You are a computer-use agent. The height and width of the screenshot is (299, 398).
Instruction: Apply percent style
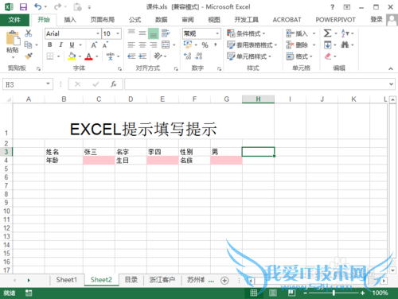click(x=205, y=45)
